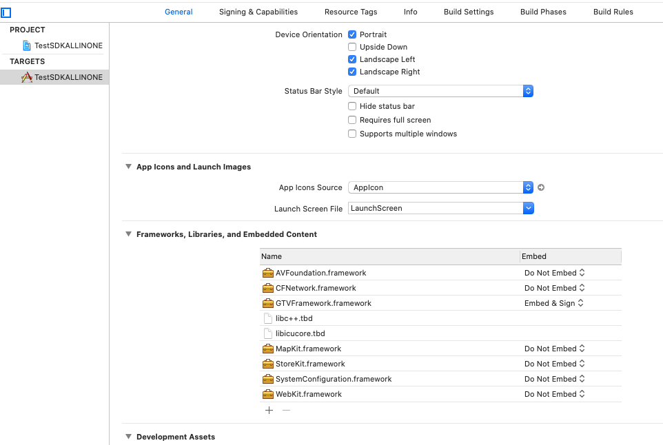Screen dimensions: 663x445
Task: Click libc++.tbd file icon
Action: 267,318
